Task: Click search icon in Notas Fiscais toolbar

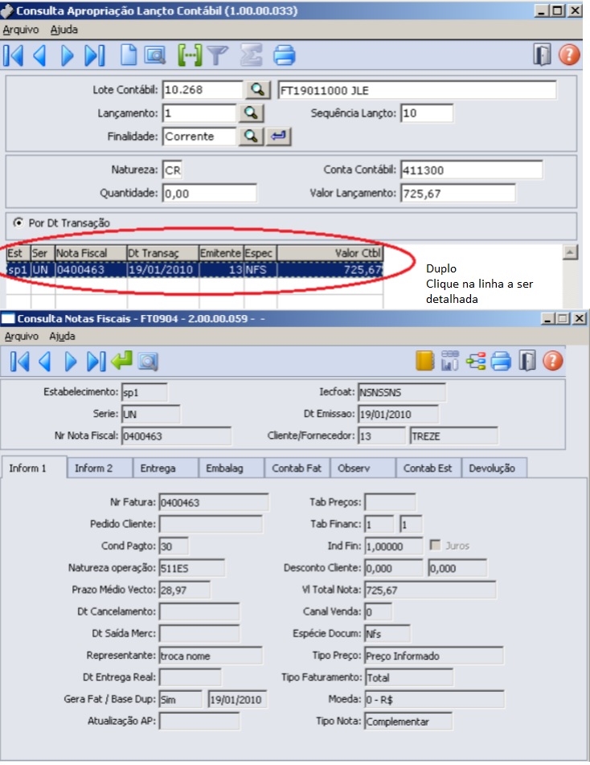Action: 148,362
